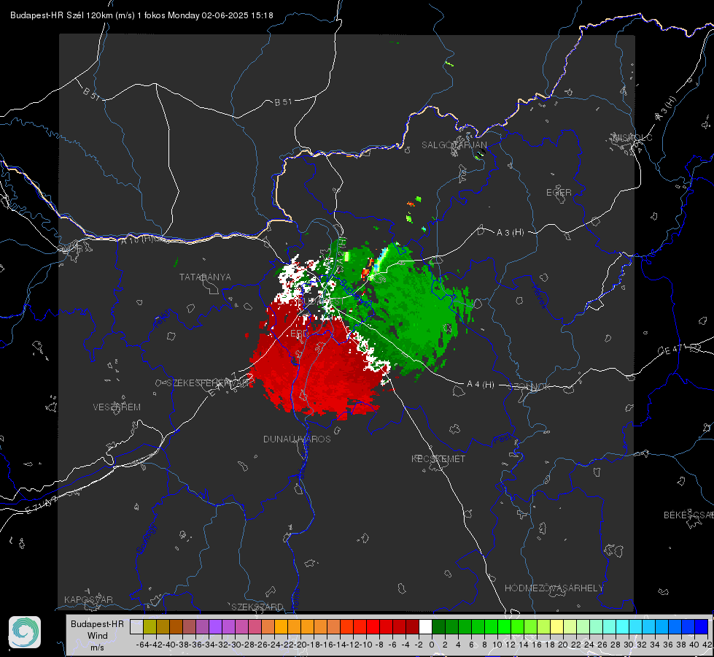Click the '-64' value on the wind scale
Image resolution: width=714 pixels, height=657 pixels.
click(x=143, y=645)
